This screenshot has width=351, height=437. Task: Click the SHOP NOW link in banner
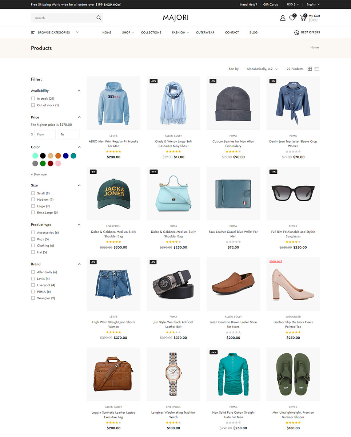[112, 5]
